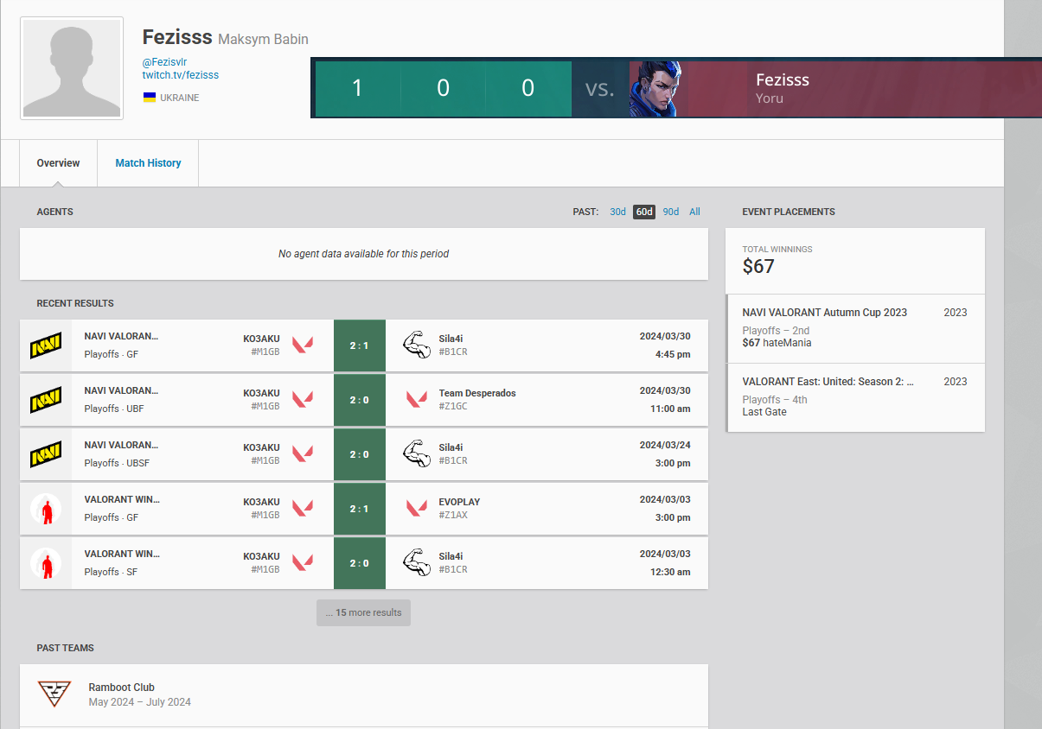Screen dimensions: 1042x729
Task: Click the 2024/03/24 match date
Action: pyautogui.click(x=665, y=447)
